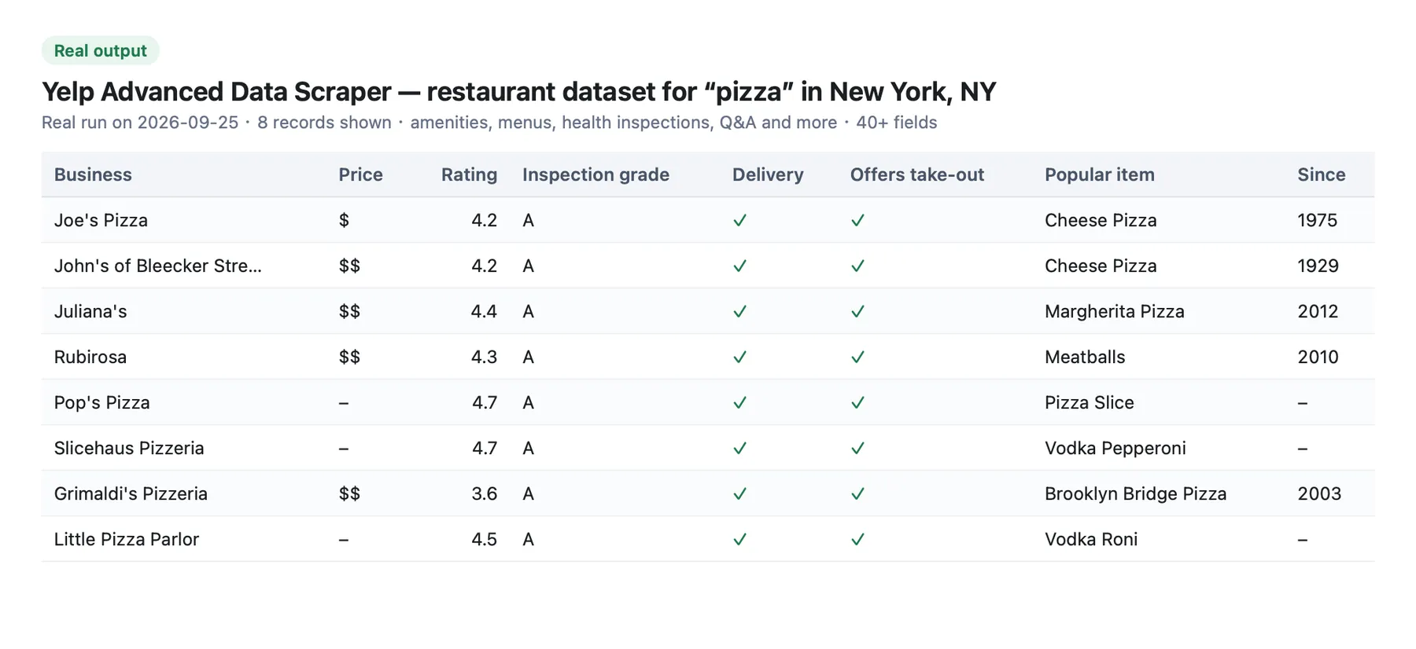Click the 4.4 rating for Juliana's
This screenshot has width=1416, height=649.
pyautogui.click(x=484, y=311)
